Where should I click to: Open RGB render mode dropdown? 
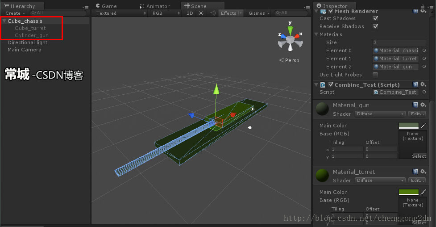(x=166, y=13)
